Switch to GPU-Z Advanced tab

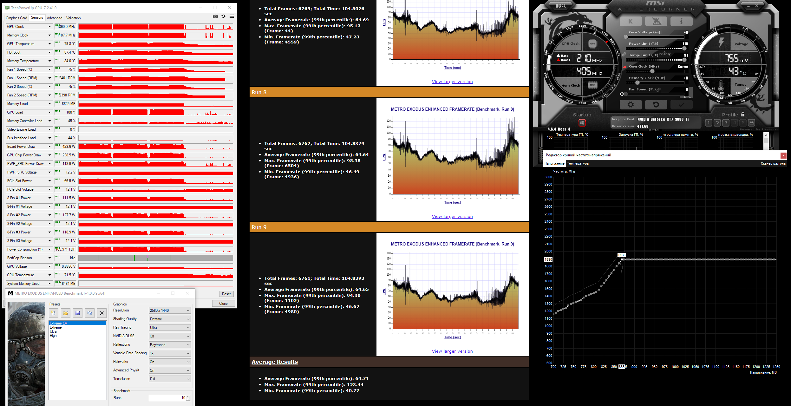pyautogui.click(x=55, y=18)
